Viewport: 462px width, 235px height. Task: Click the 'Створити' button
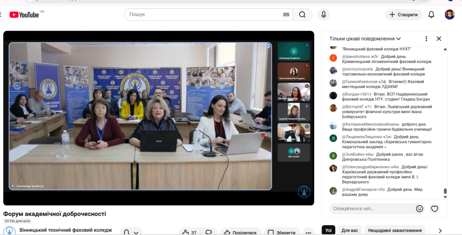click(x=403, y=14)
